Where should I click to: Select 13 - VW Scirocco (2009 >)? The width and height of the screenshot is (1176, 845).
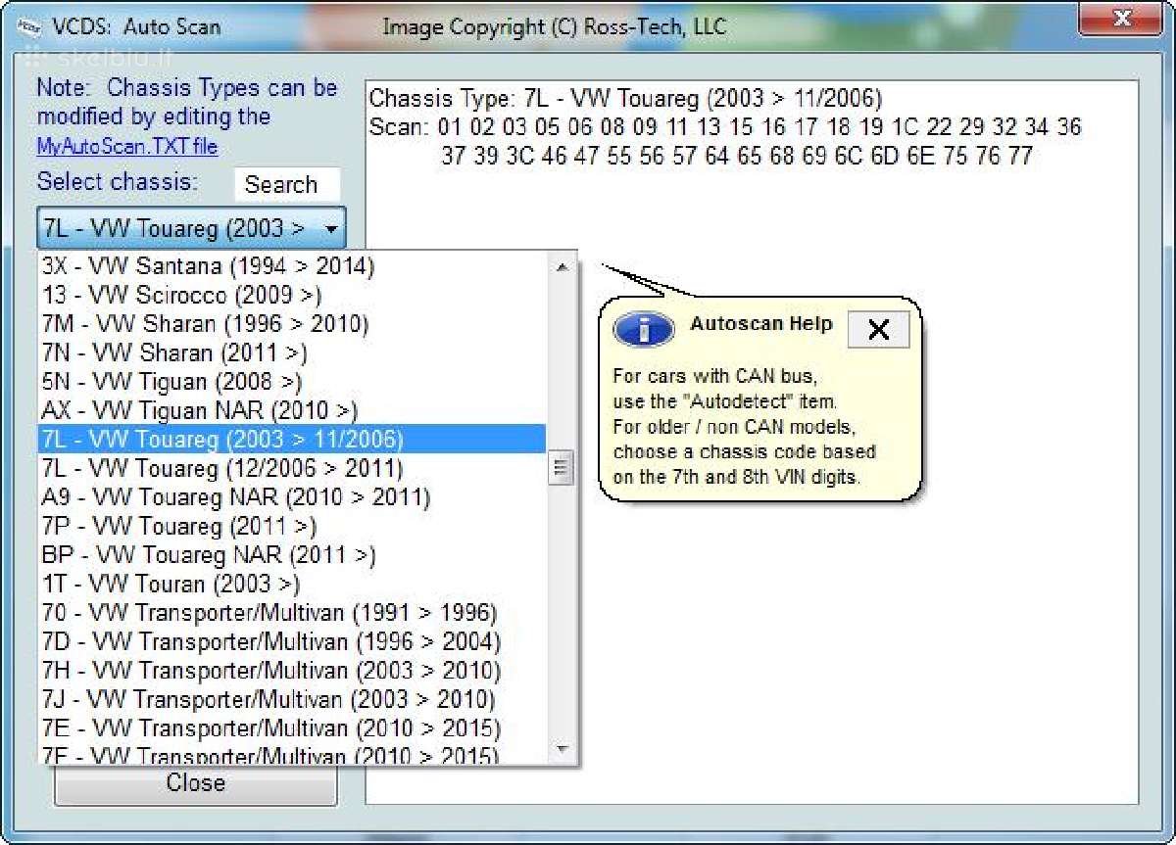click(292, 295)
